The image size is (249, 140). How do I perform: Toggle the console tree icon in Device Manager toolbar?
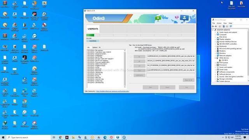pyautogui.click(x=220, y=26)
